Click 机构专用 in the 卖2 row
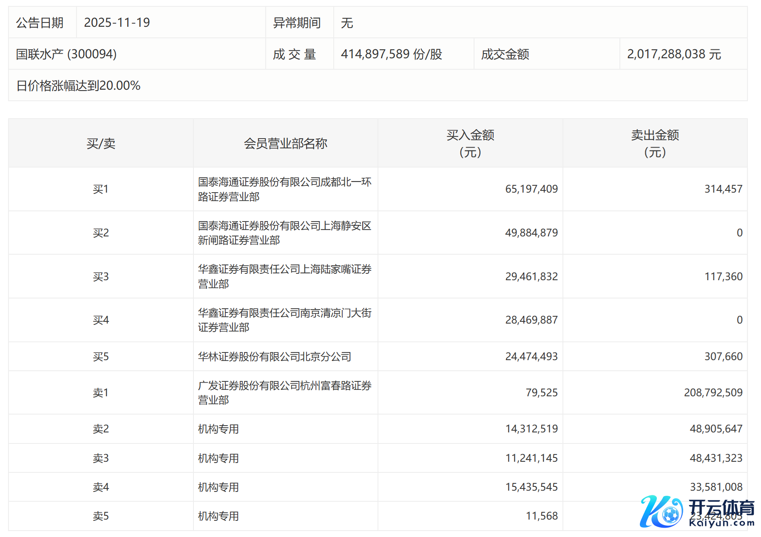Screen dimensions: 761x537 pyautogui.click(x=219, y=429)
